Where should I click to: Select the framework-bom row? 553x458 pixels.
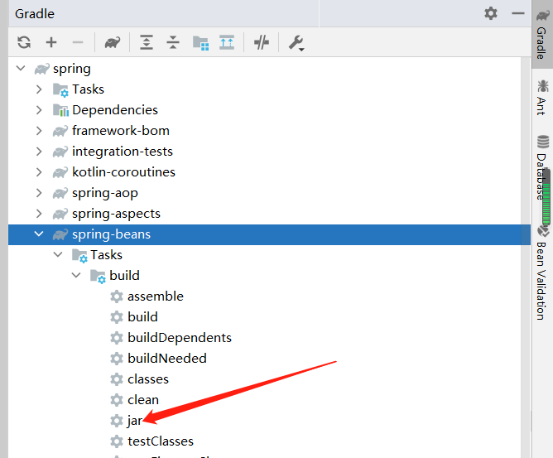tap(269, 131)
